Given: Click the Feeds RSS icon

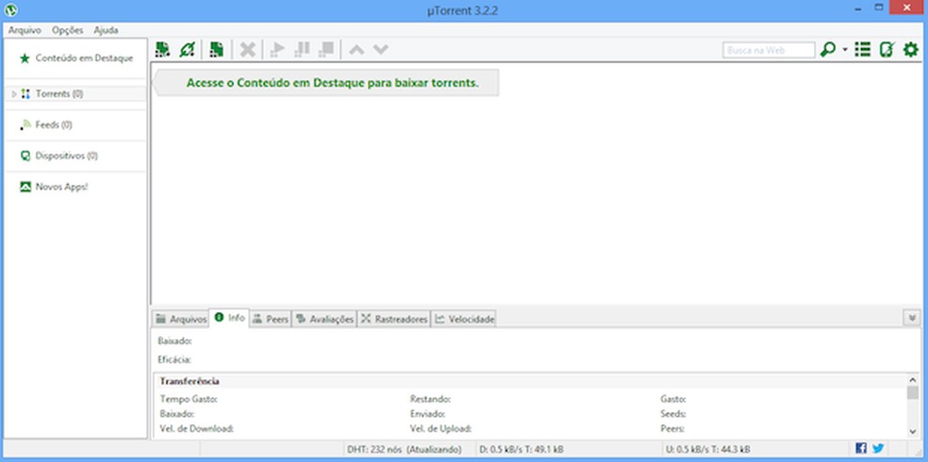Looking at the screenshot, I should click(25, 124).
